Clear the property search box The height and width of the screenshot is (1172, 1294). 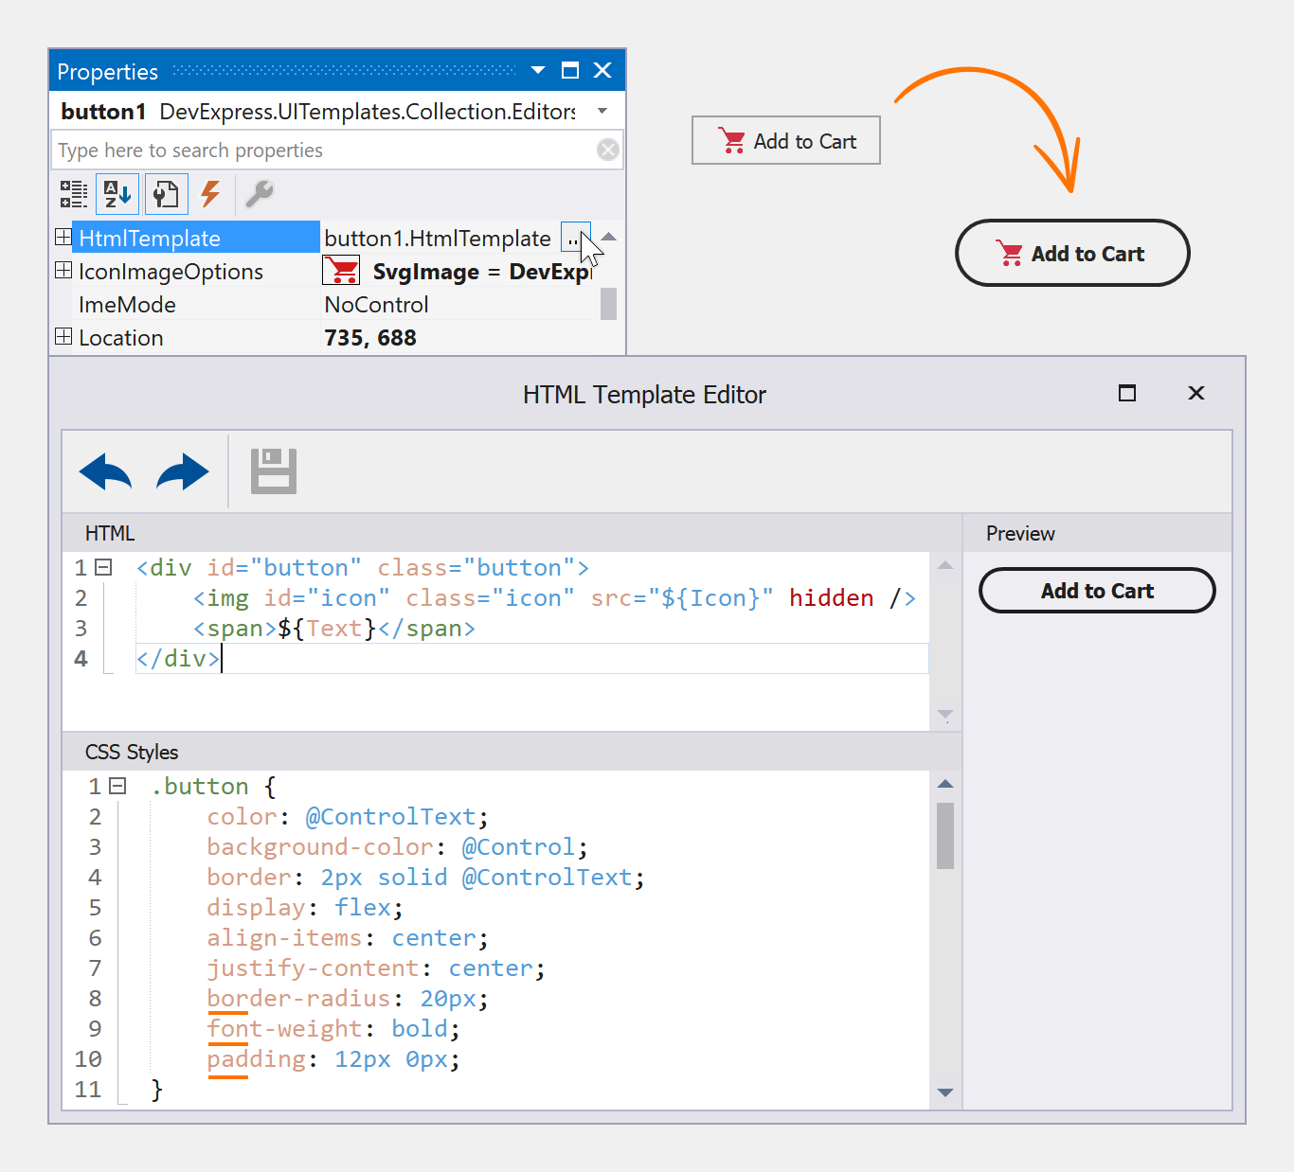[x=608, y=150]
